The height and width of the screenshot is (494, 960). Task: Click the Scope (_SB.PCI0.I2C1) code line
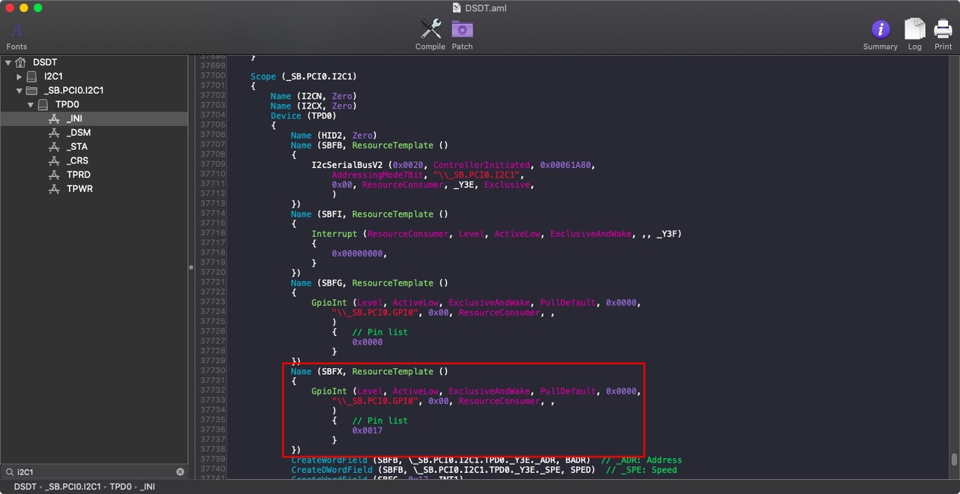pos(304,76)
